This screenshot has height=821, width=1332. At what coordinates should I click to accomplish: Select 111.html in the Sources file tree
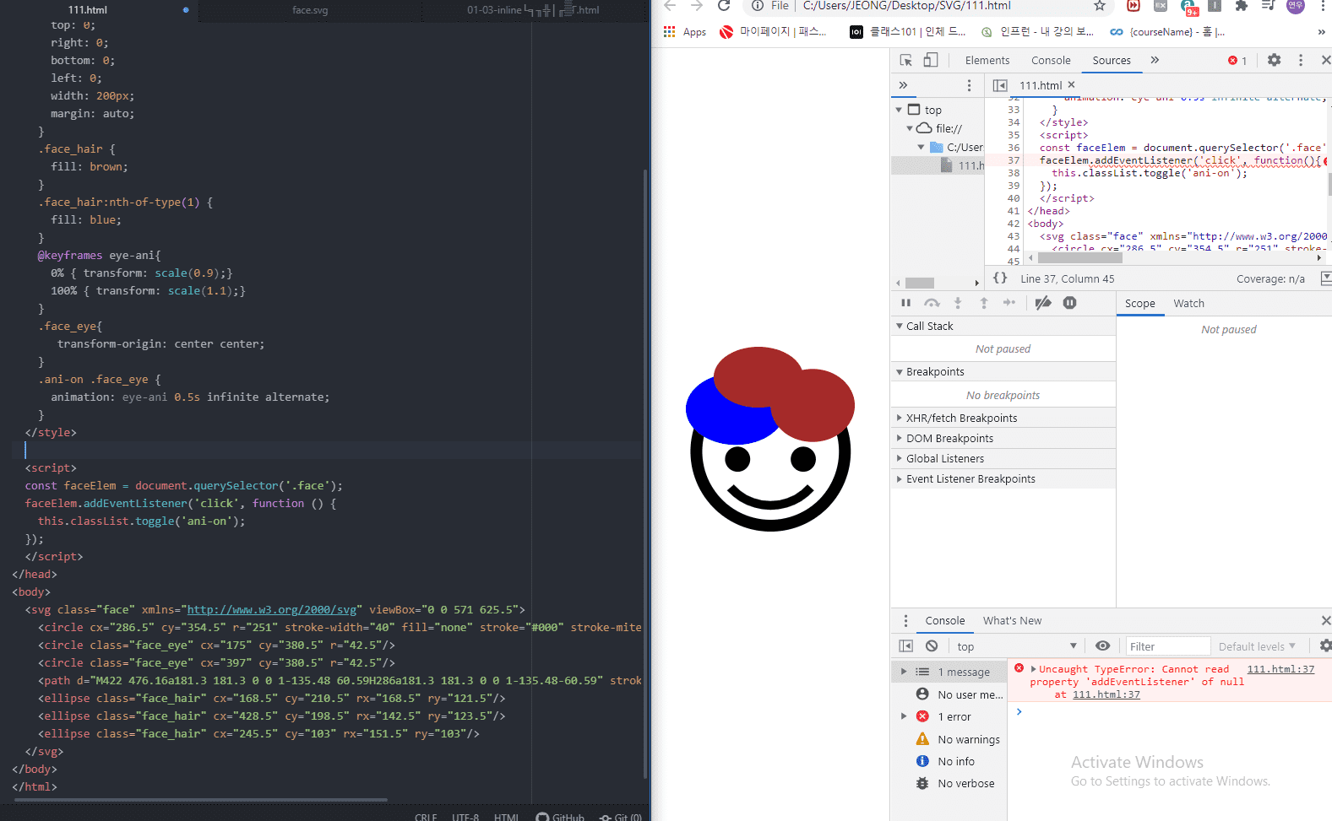[963, 165]
